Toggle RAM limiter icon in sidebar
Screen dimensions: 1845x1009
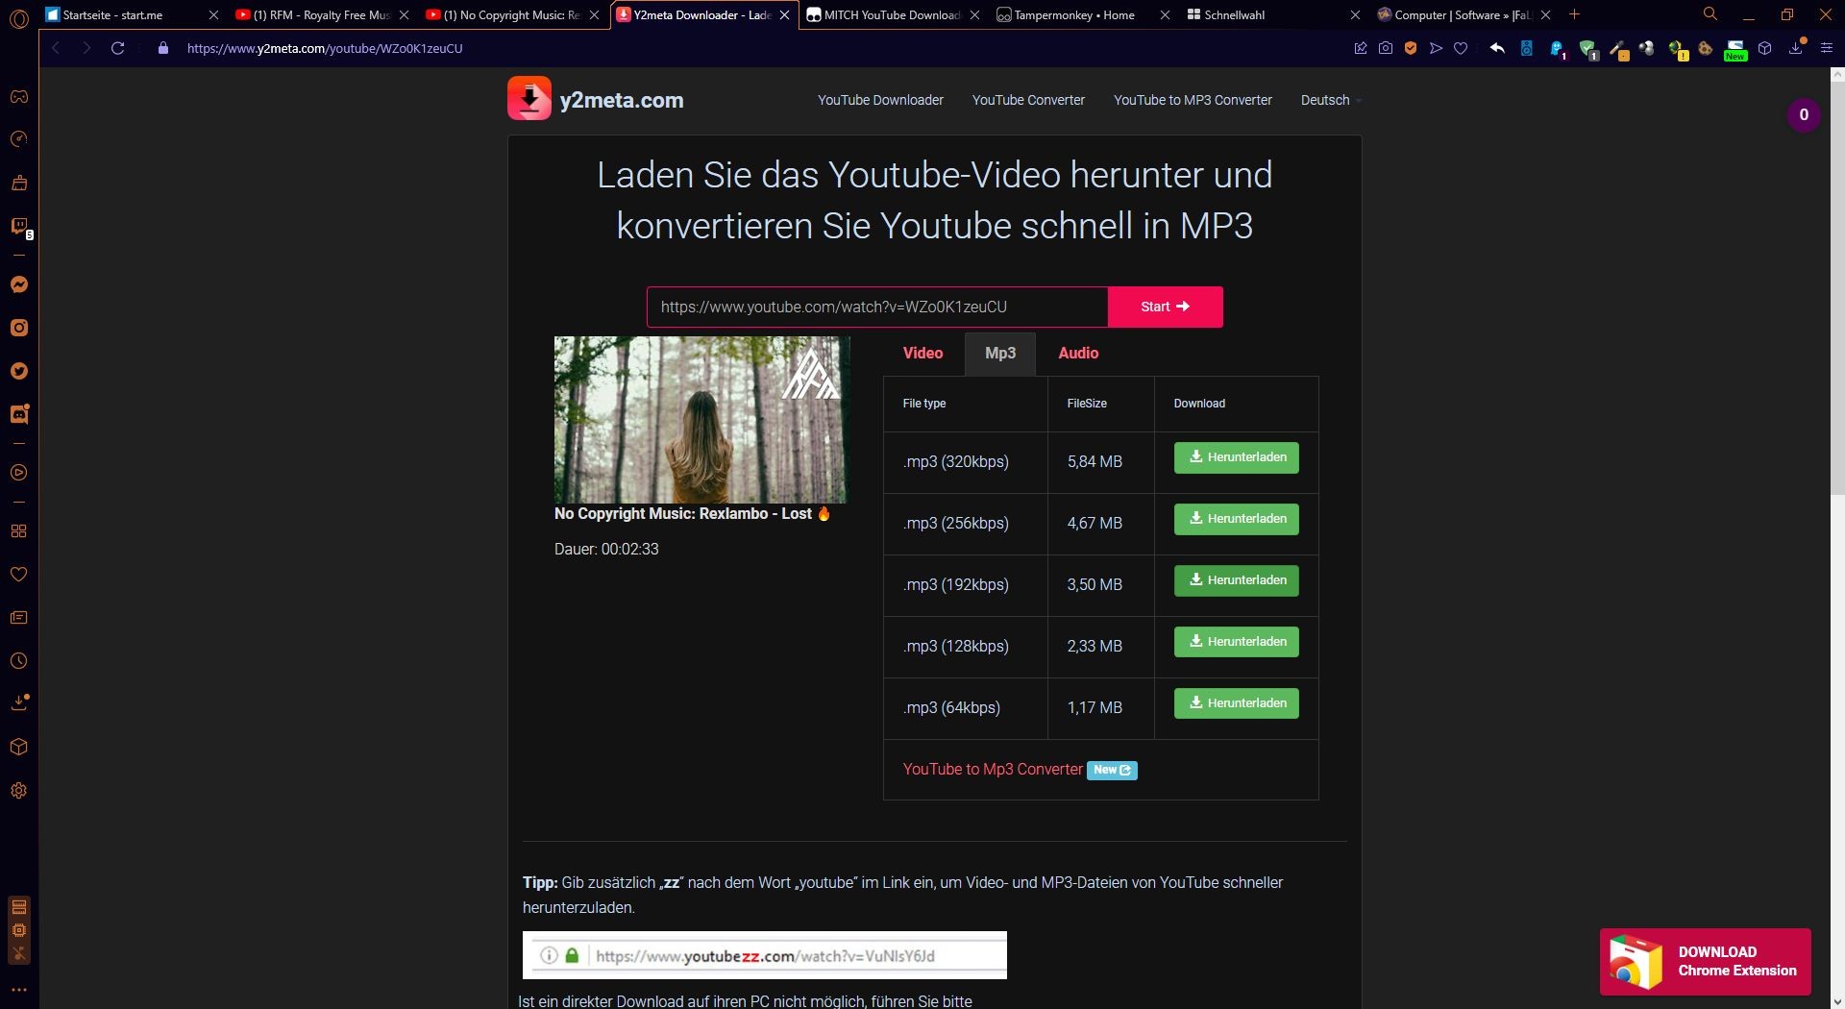[x=19, y=906]
